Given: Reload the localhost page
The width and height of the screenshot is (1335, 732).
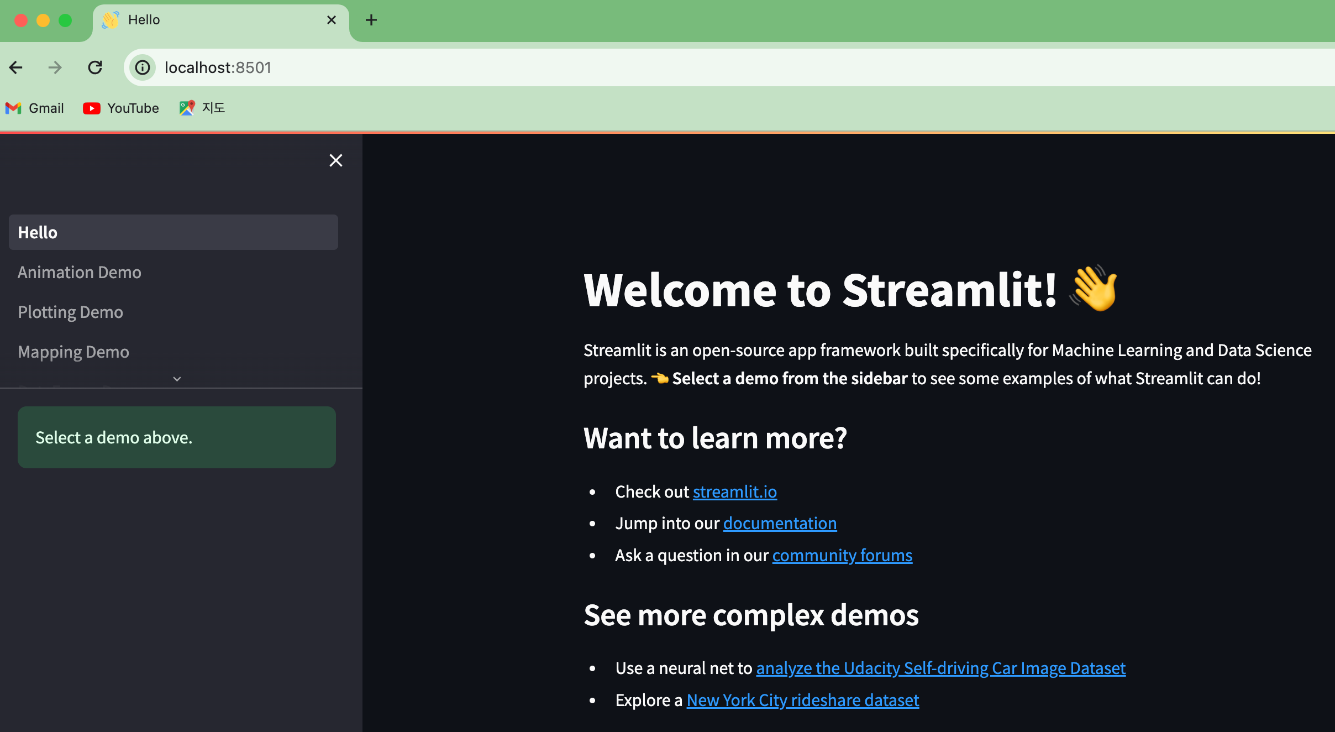Looking at the screenshot, I should (95, 67).
